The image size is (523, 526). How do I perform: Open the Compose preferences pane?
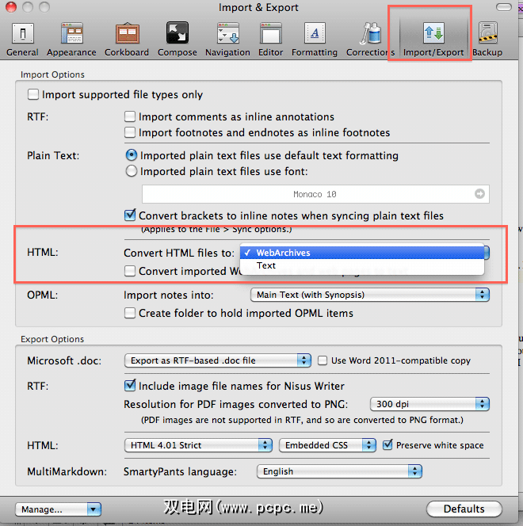coord(178,40)
